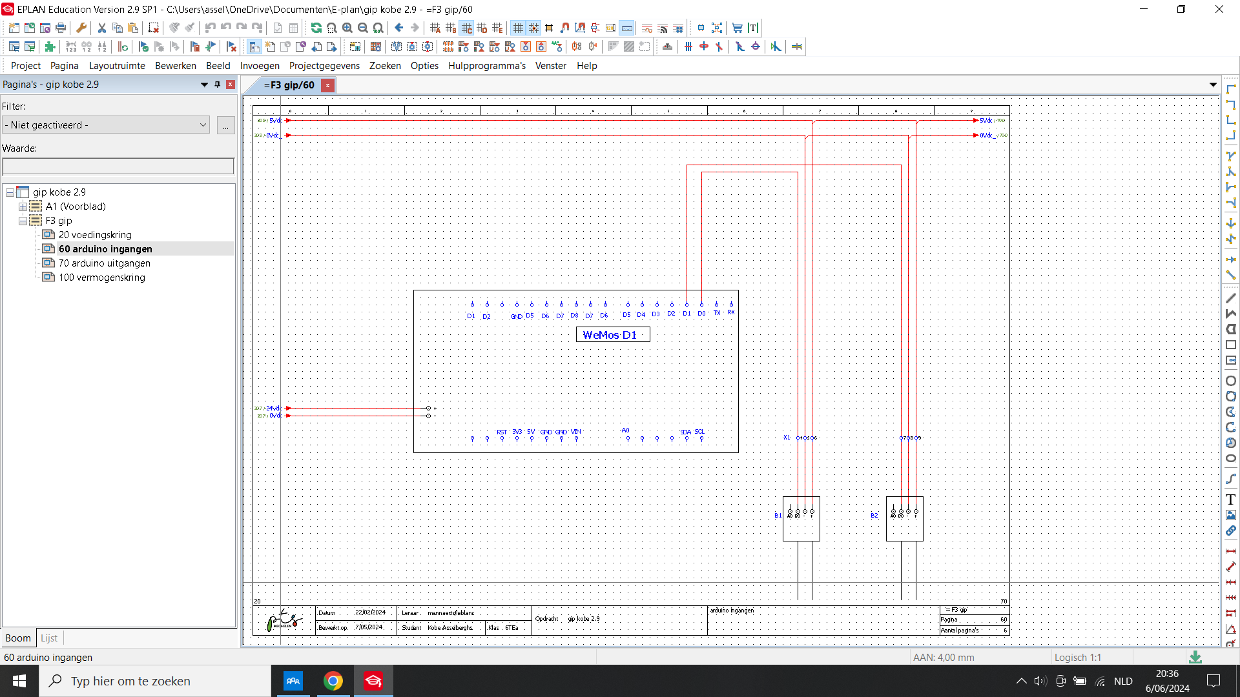1240x697 pixels.
Task: Click the Zoom in magnifier icon
Action: pyautogui.click(x=347, y=28)
